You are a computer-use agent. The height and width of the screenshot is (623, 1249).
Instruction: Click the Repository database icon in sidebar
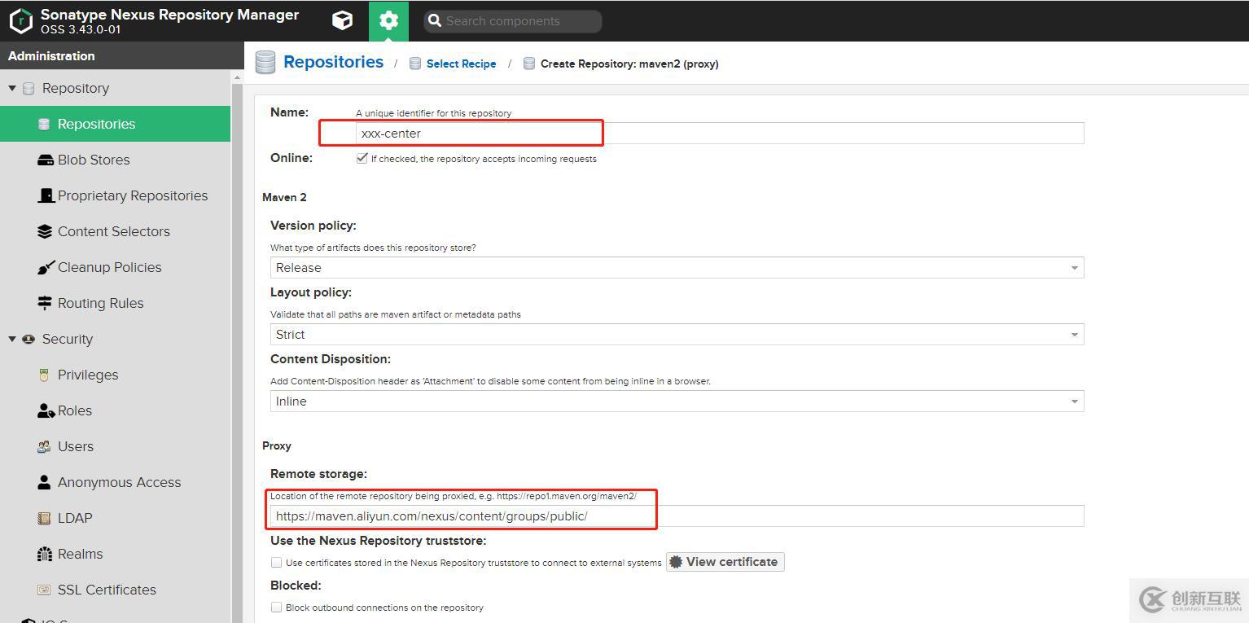coord(29,88)
